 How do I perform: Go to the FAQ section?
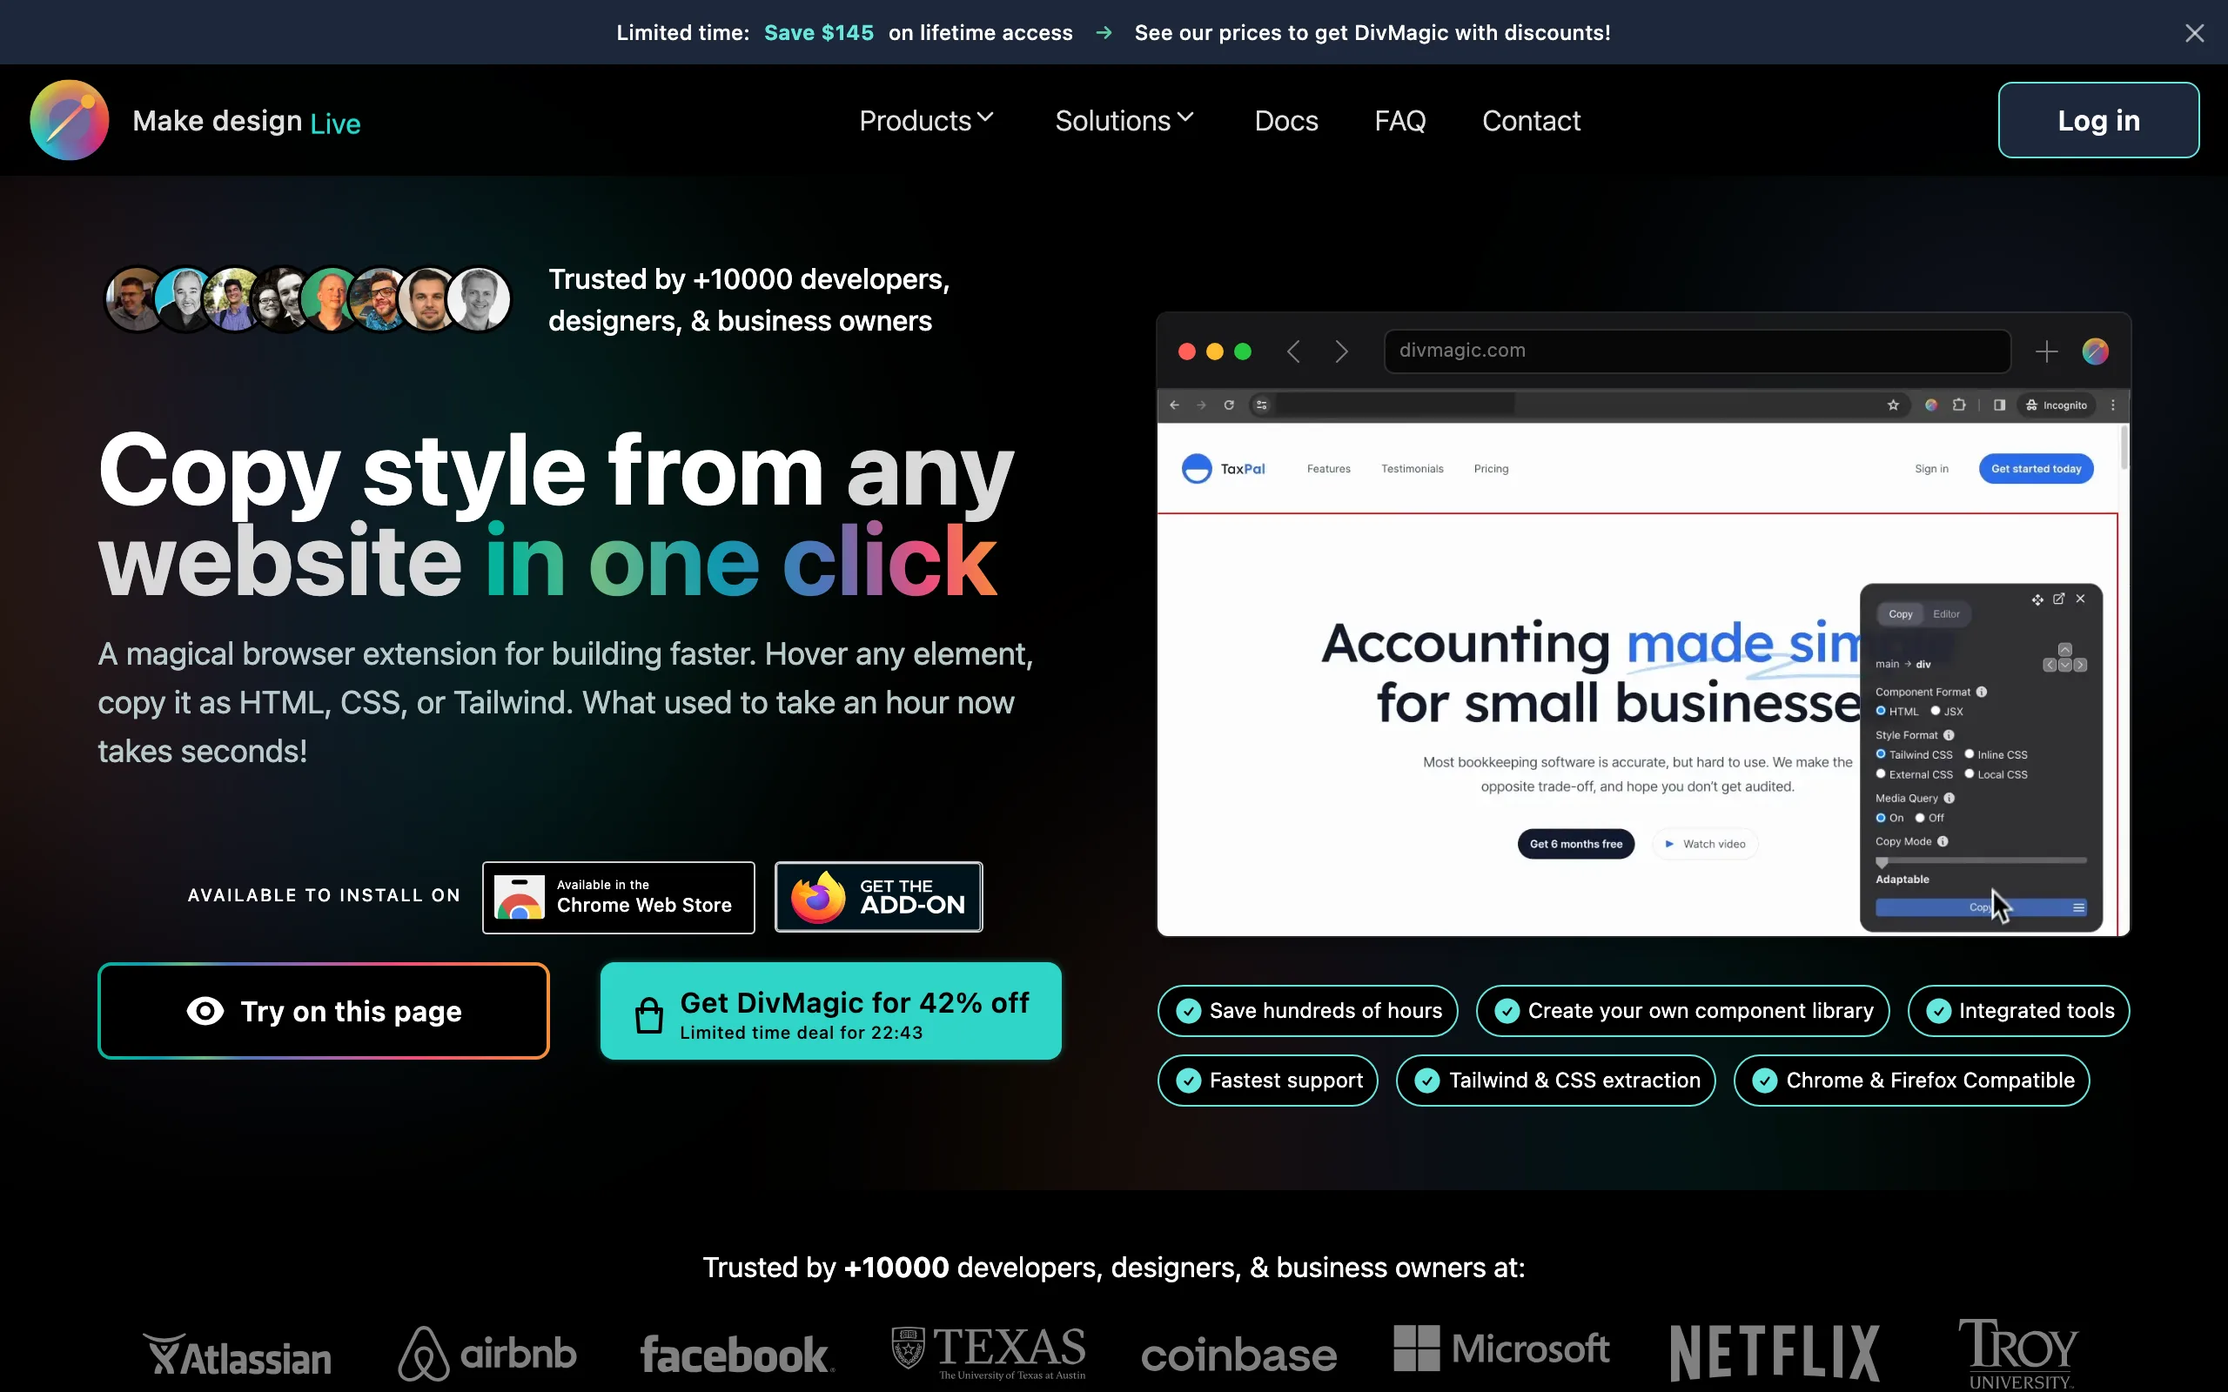coord(1400,121)
